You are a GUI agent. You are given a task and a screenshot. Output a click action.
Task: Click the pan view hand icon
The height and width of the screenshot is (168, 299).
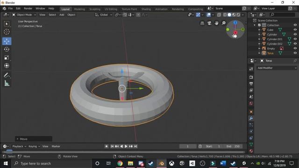click(216, 23)
